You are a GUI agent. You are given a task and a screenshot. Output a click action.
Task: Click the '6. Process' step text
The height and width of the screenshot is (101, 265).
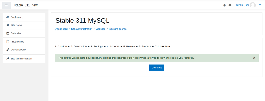tap(145, 47)
